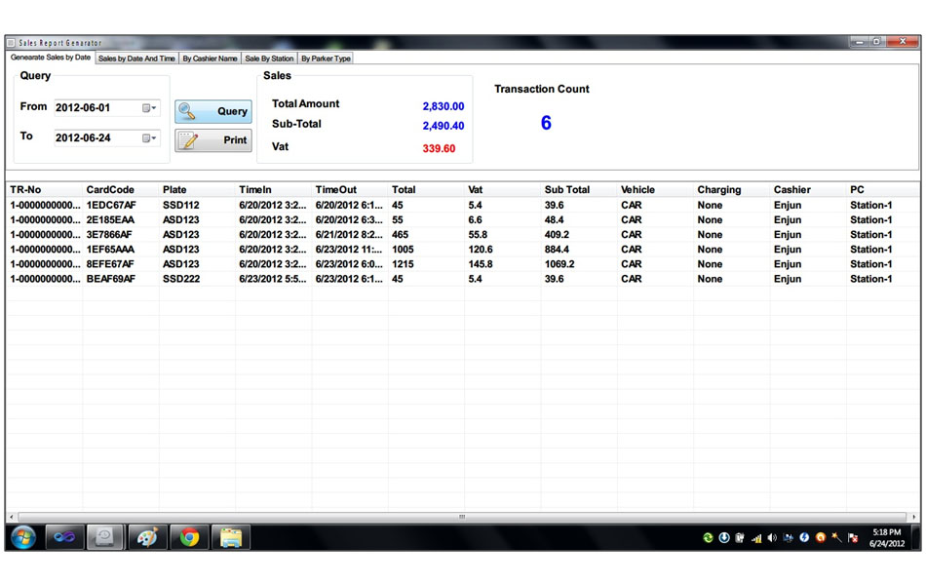
Task: Click the Windows Start orb
Action: [x=23, y=537]
